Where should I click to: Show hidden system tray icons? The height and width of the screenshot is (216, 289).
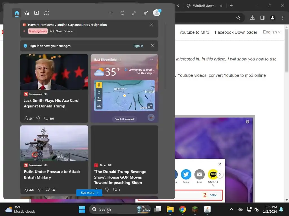(x=231, y=209)
